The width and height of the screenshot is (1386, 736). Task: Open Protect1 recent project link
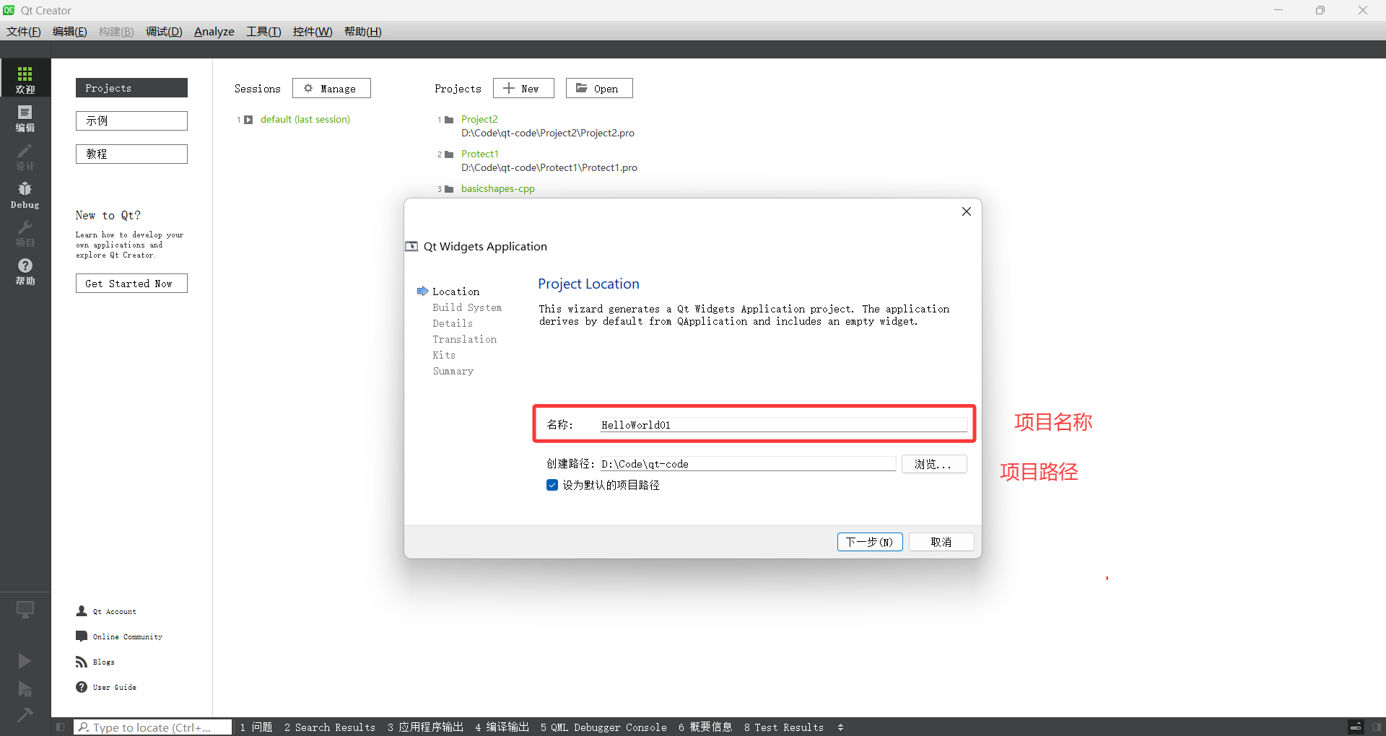click(480, 154)
